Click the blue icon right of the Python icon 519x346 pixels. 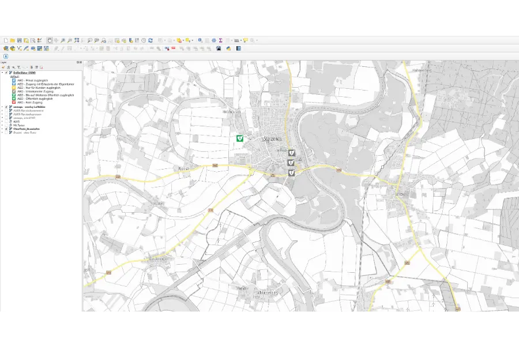(x=238, y=48)
